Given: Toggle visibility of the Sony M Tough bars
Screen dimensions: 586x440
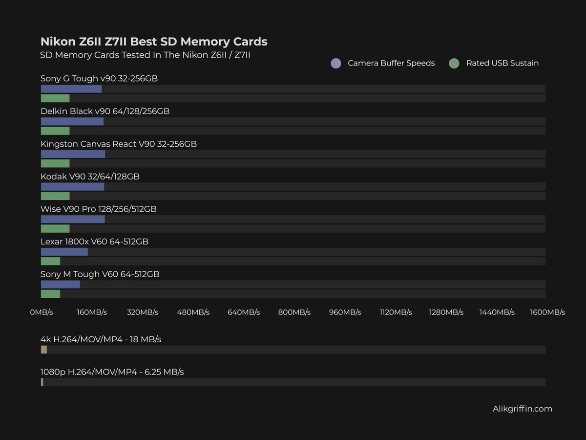Looking at the screenshot, I should 100,274.
